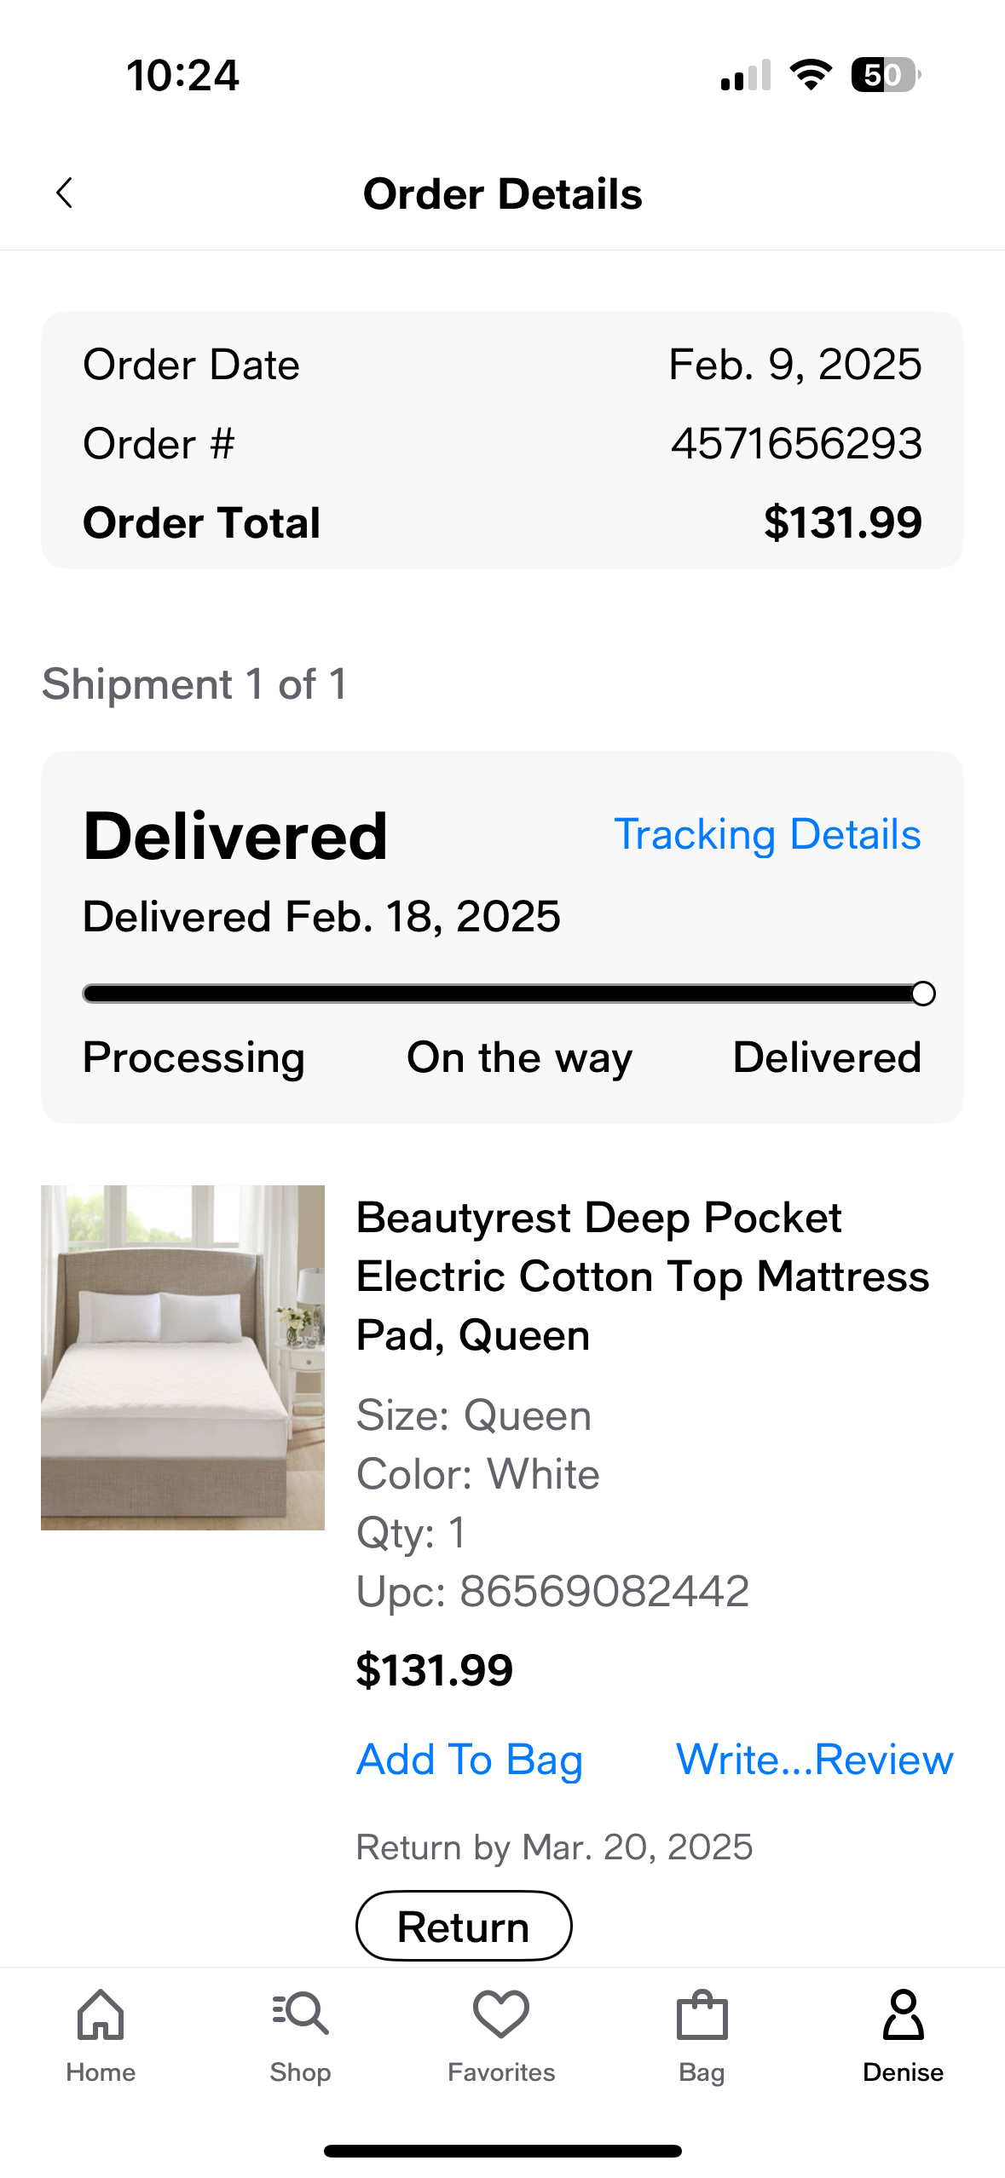Tap the Return button
Image resolution: width=1005 pixels, height=2178 pixels.
point(464,1926)
